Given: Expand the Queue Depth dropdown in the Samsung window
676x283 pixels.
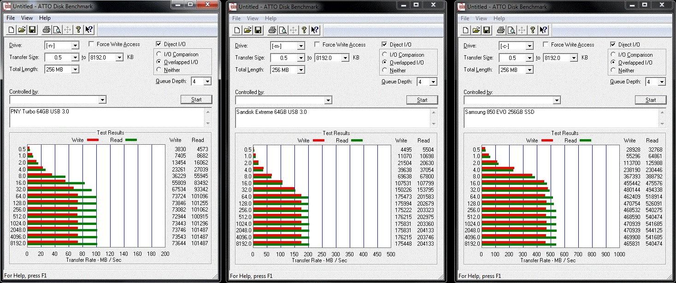Looking at the screenshot, I should (661, 81).
